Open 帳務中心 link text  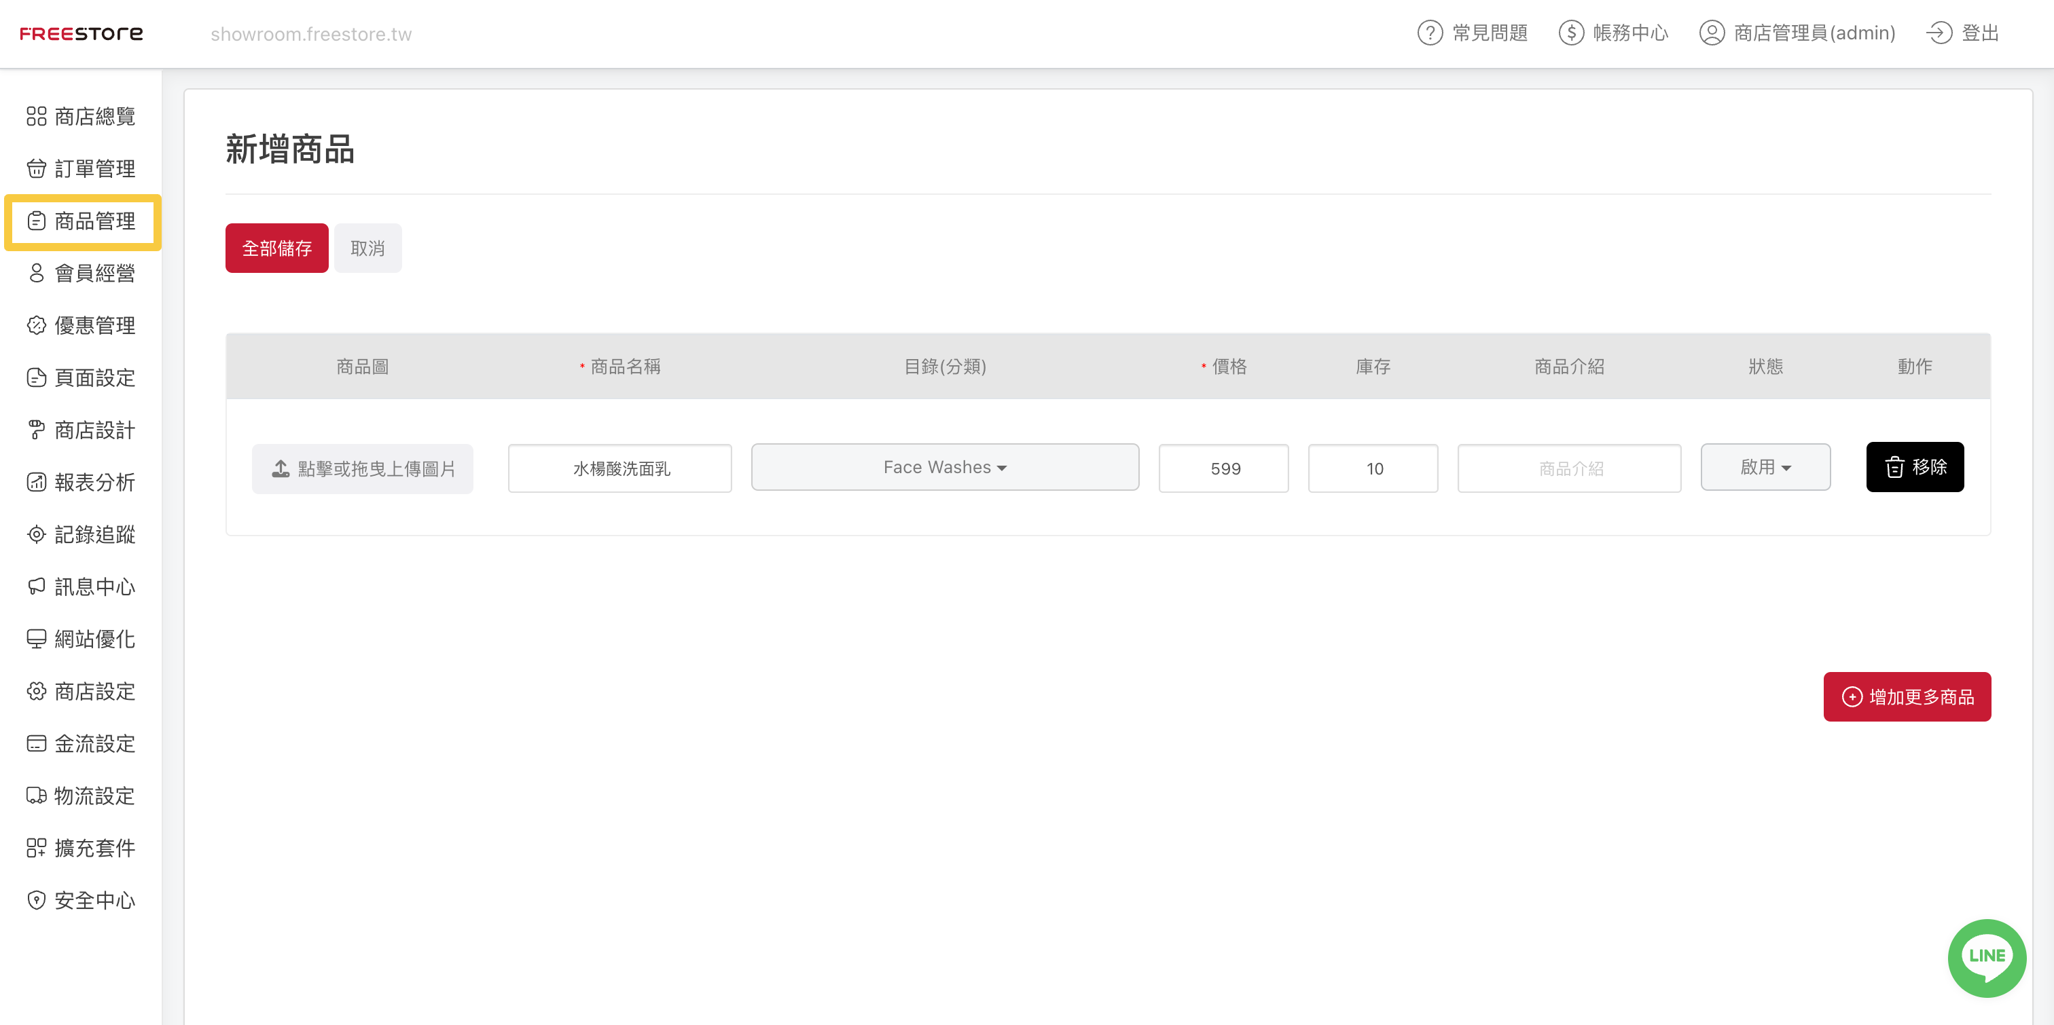1631,33
